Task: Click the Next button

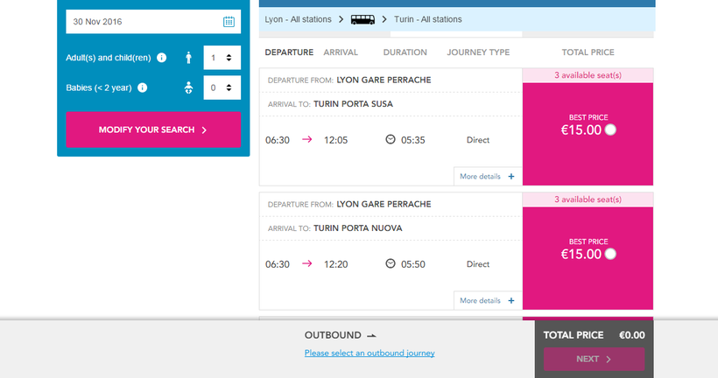Action: [x=594, y=360]
